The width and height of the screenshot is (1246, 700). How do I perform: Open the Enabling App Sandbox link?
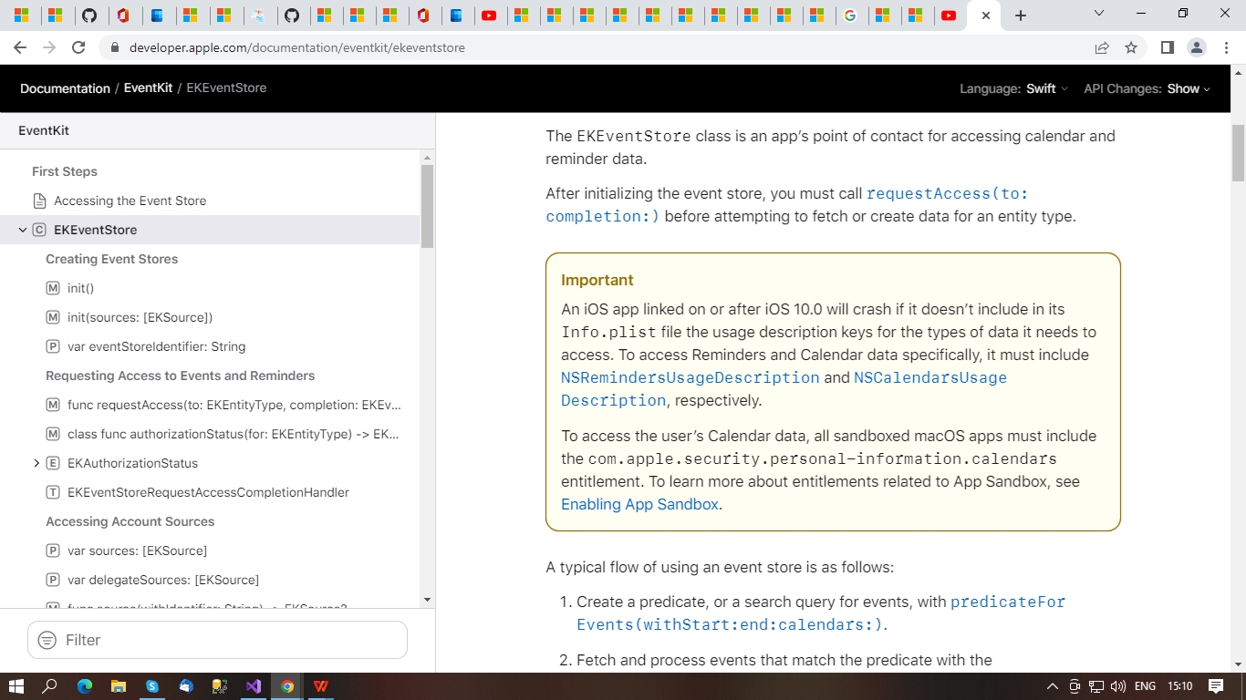pyautogui.click(x=639, y=504)
